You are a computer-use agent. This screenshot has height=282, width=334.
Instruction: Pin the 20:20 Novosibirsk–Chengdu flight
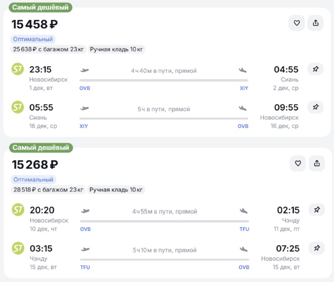pyautogui.click(x=317, y=210)
